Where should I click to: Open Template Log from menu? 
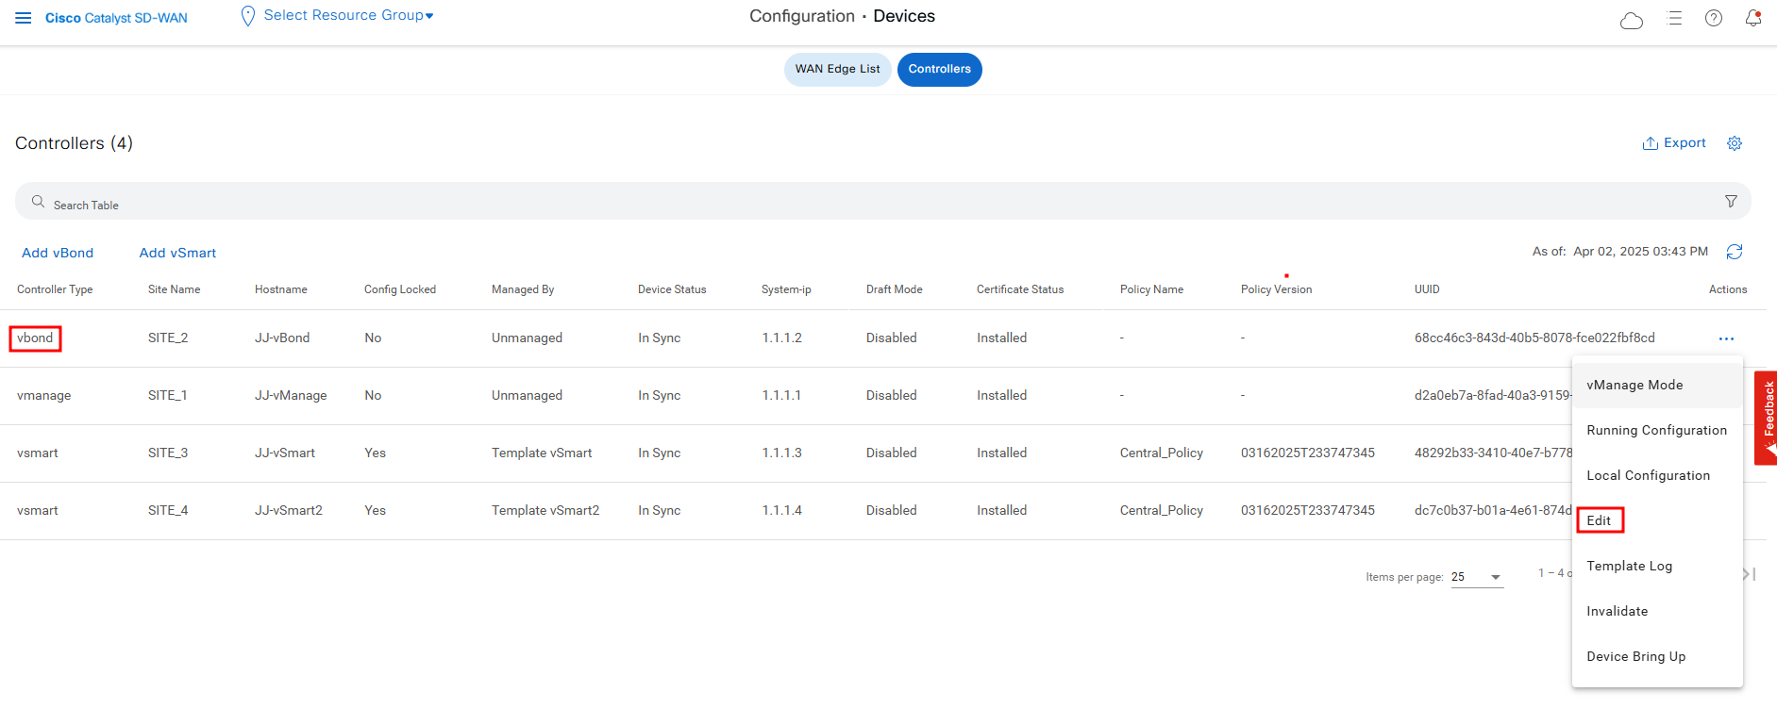click(1657, 566)
